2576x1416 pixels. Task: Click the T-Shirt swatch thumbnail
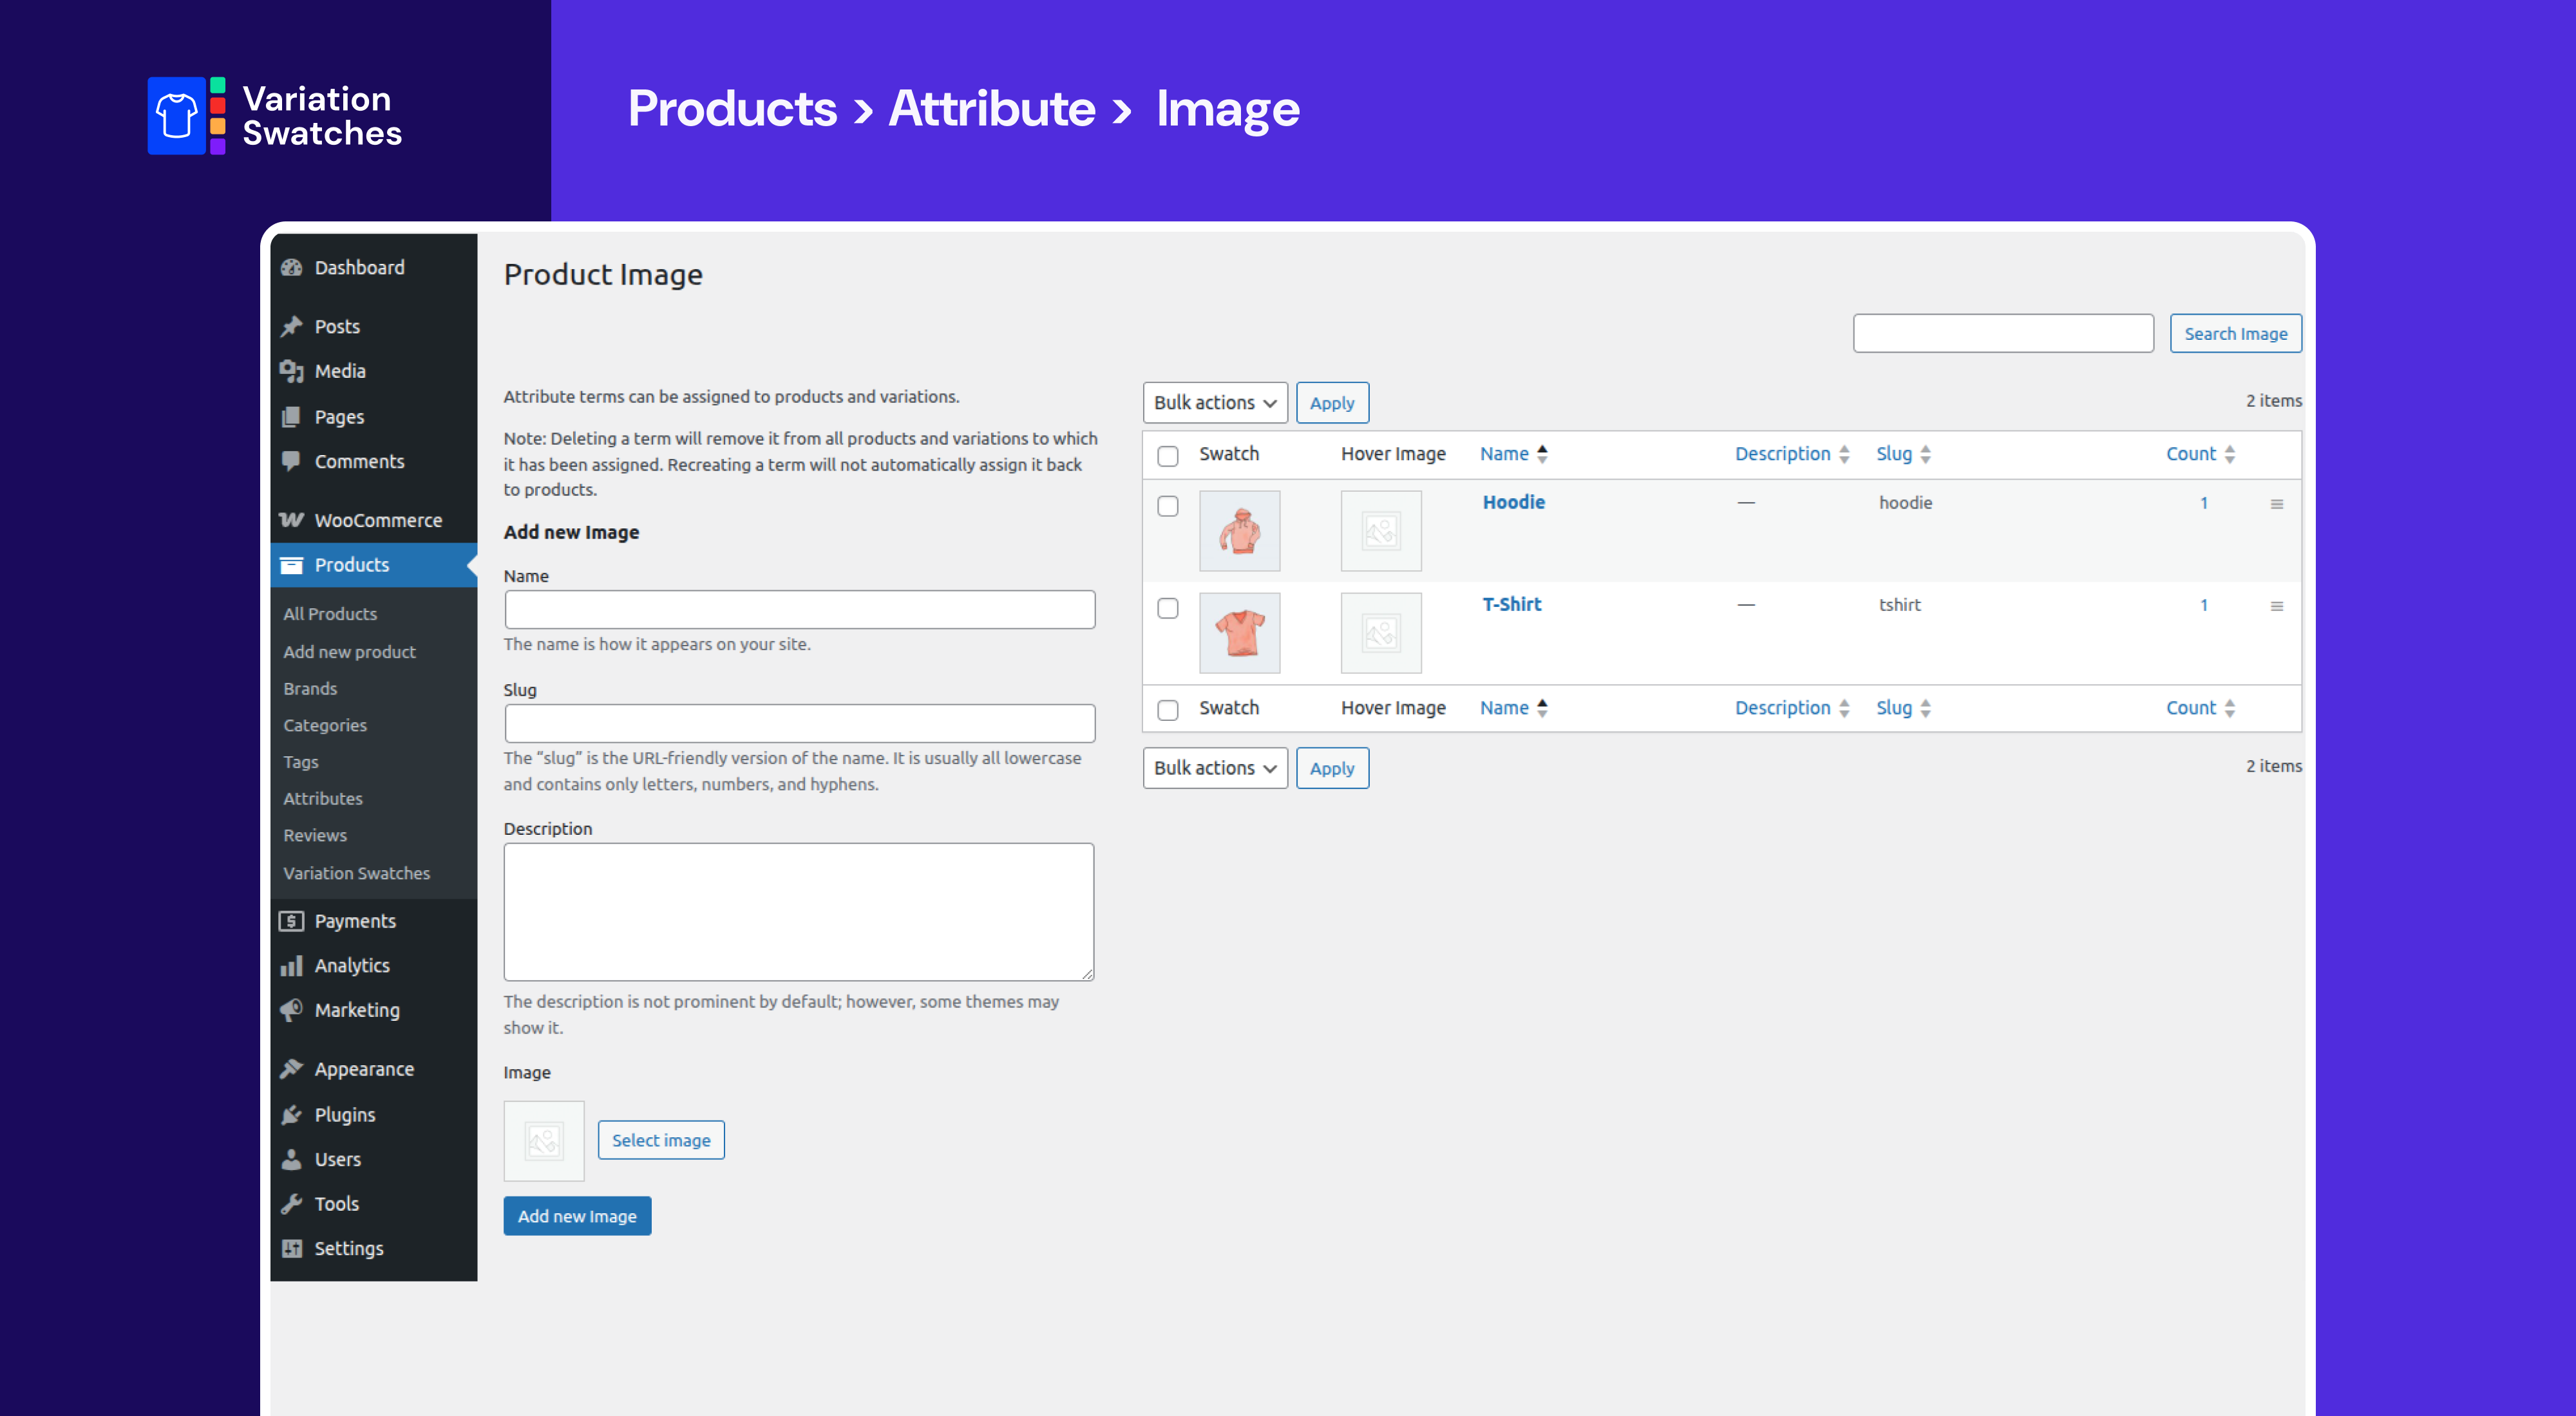(x=1239, y=633)
